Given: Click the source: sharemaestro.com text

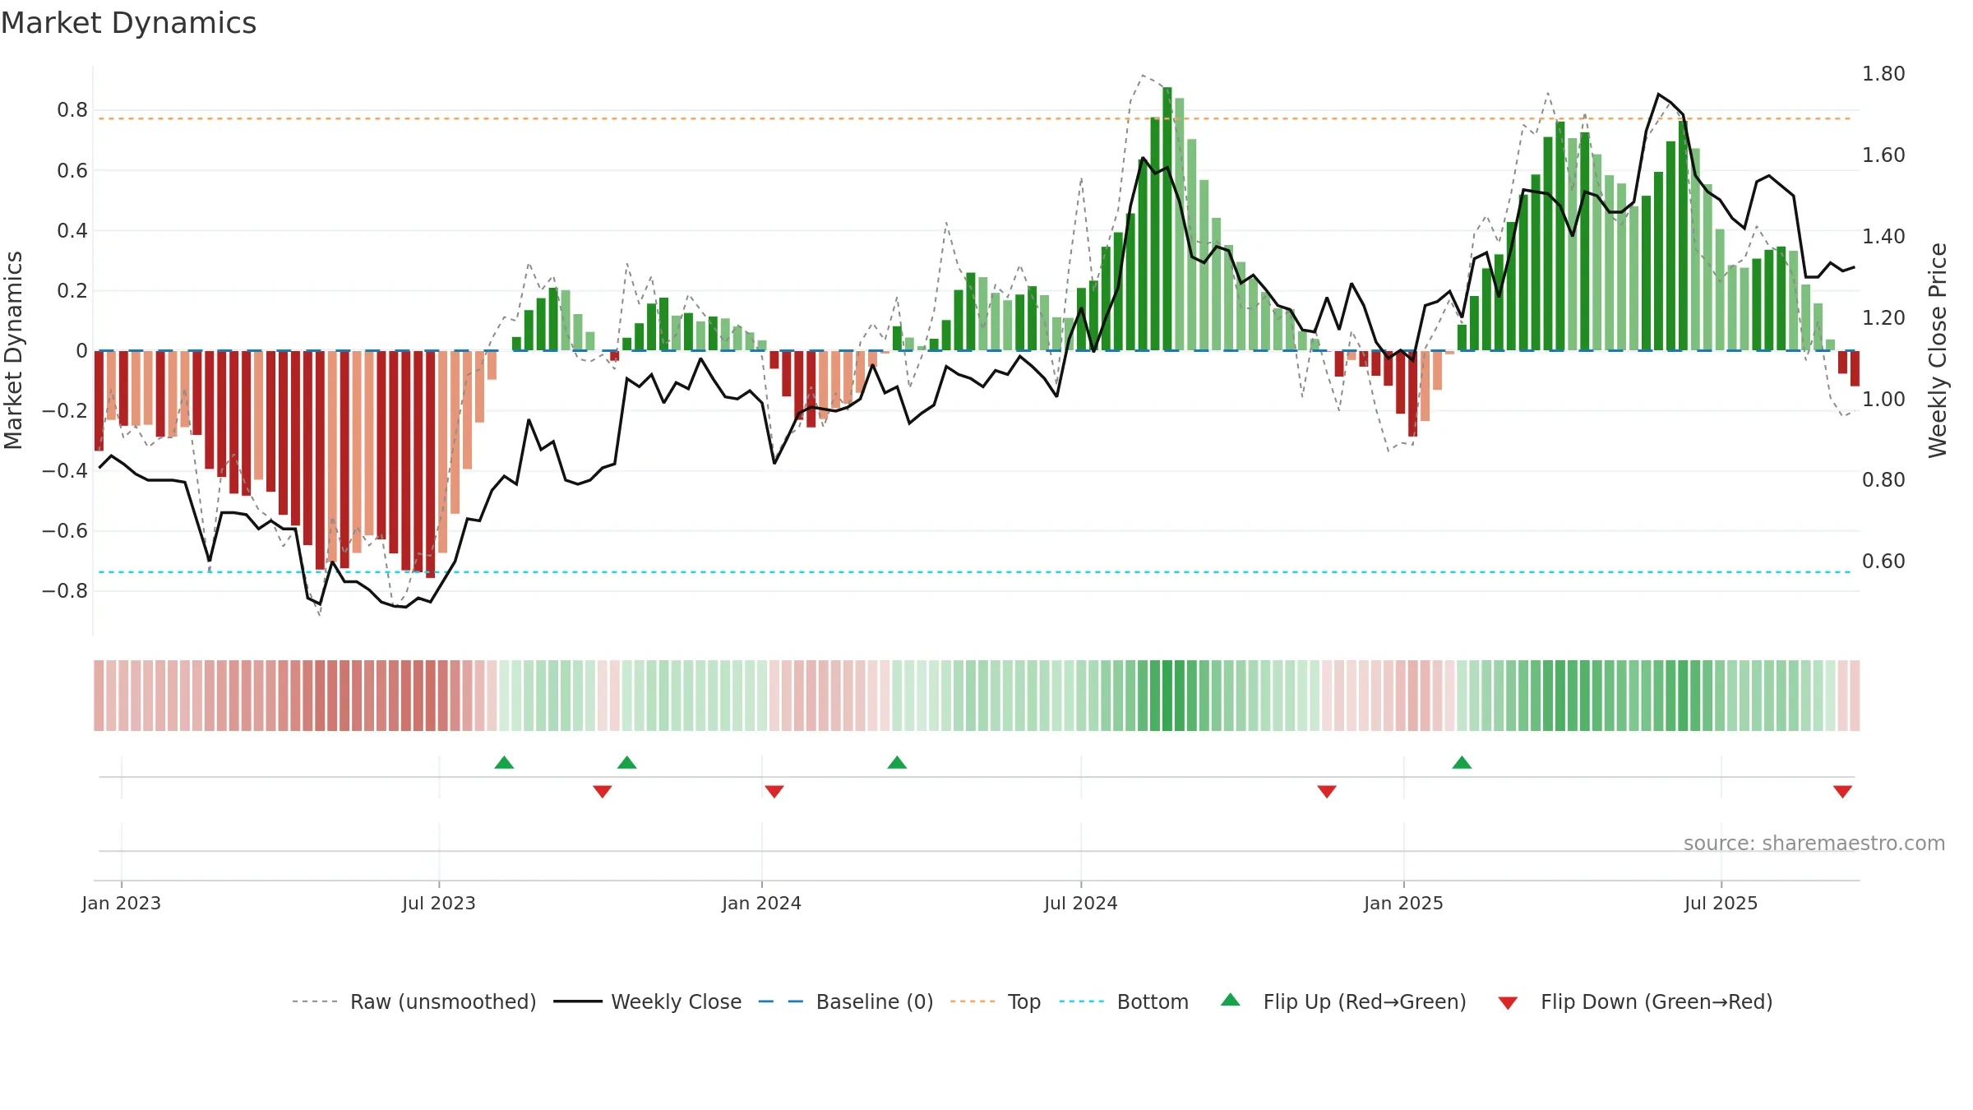Looking at the screenshot, I should click(x=1814, y=844).
